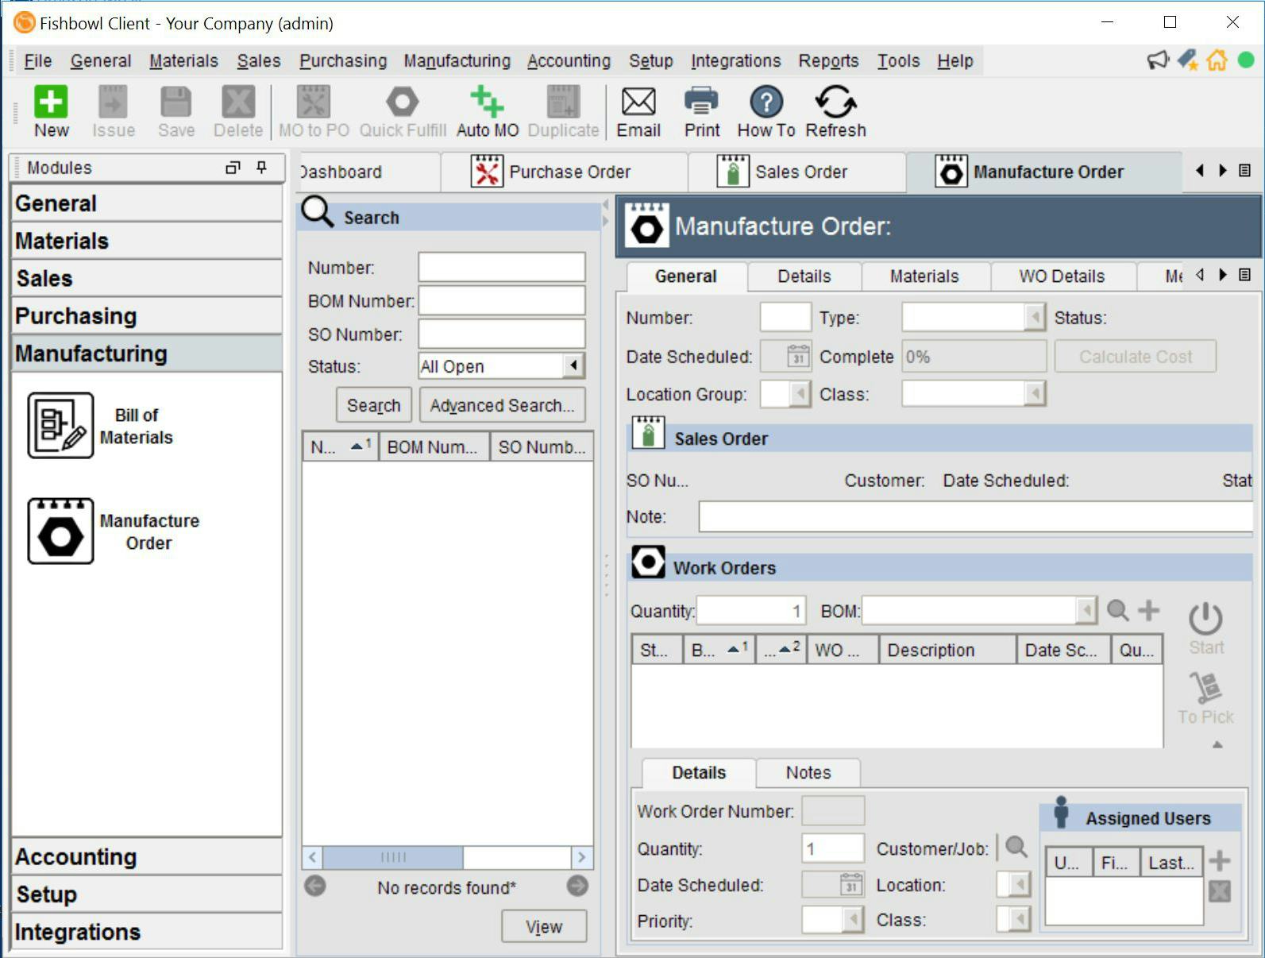1265x958 pixels.
Task: Open the Status dropdown in Search
Action: tap(573, 366)
